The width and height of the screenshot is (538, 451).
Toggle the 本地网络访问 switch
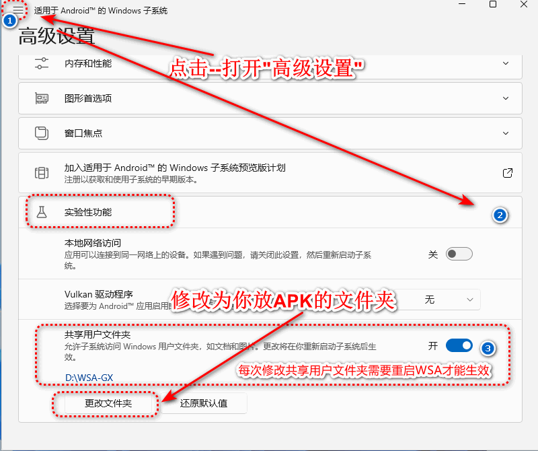pos(459,254)
